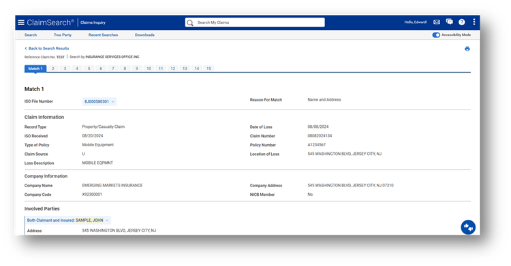Select company address ending NJ 07310
The width and height of the screenshot is (511, 266).
(351, 185)
